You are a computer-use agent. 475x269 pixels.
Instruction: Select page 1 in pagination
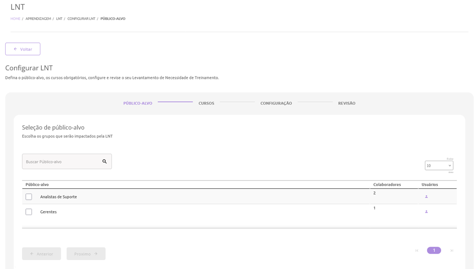434,251
